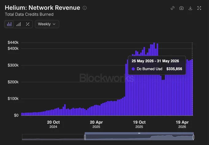Click the Total Data Credits Burned subtitle
The image size is (209, 145).
coord(29,14)
